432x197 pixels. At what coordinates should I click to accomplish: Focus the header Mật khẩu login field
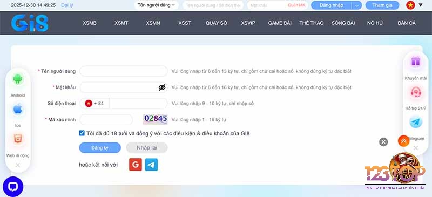tap(277, 5)
